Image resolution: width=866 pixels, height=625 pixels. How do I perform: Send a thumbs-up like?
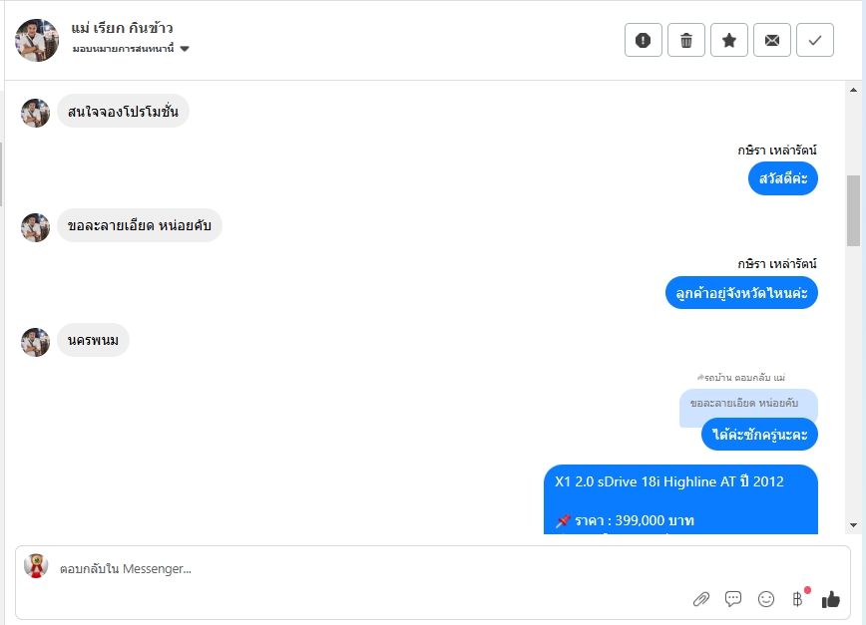831,599
